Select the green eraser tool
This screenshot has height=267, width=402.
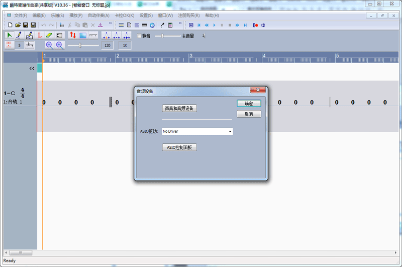[x=49, y=35]
